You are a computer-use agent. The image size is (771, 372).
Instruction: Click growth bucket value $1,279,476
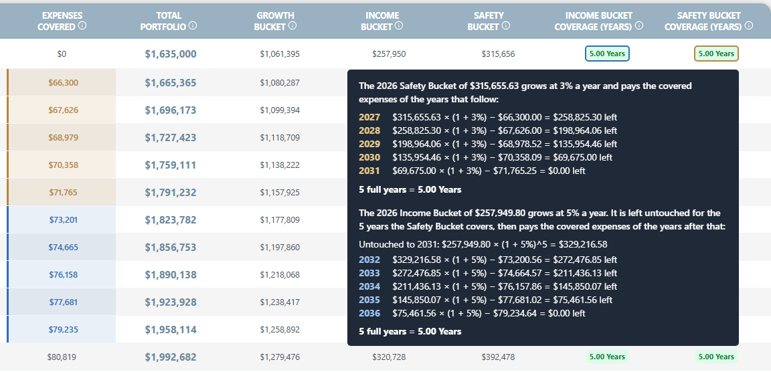[280, 357]
